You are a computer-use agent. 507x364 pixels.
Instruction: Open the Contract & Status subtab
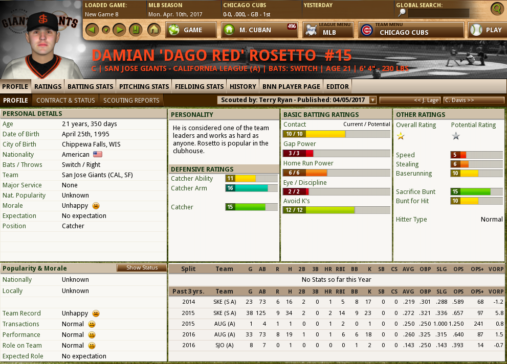click(65, 101)
